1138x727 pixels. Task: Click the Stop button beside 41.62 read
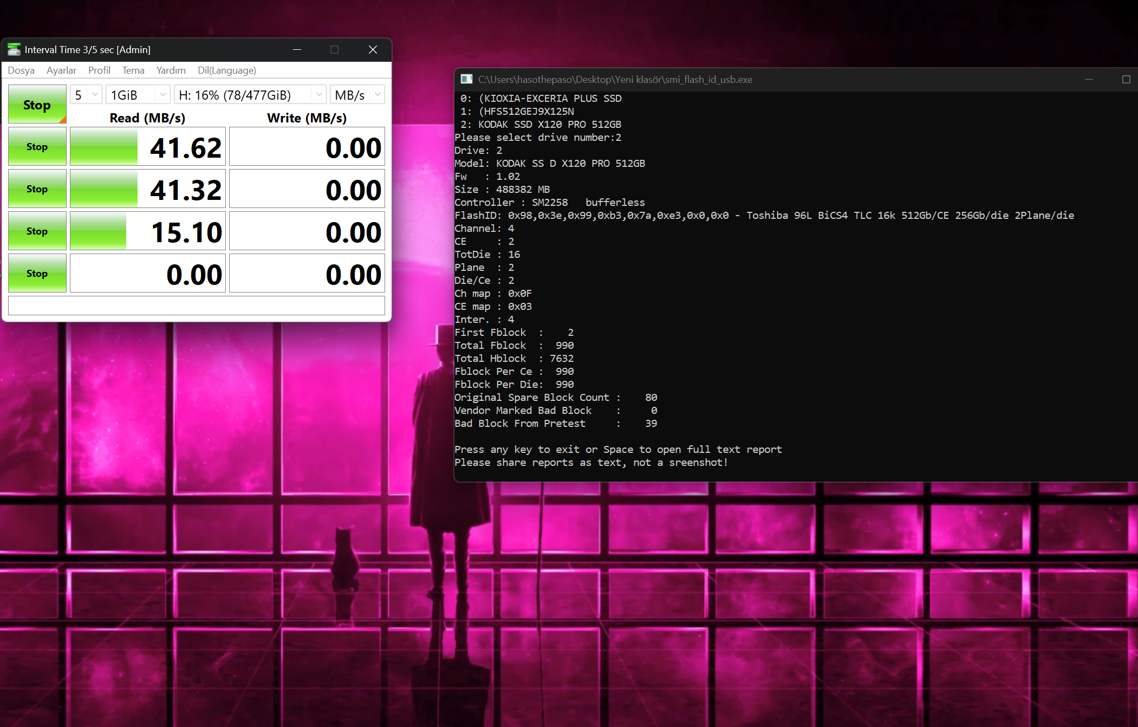pyautogui.click(x=37, y=146)
